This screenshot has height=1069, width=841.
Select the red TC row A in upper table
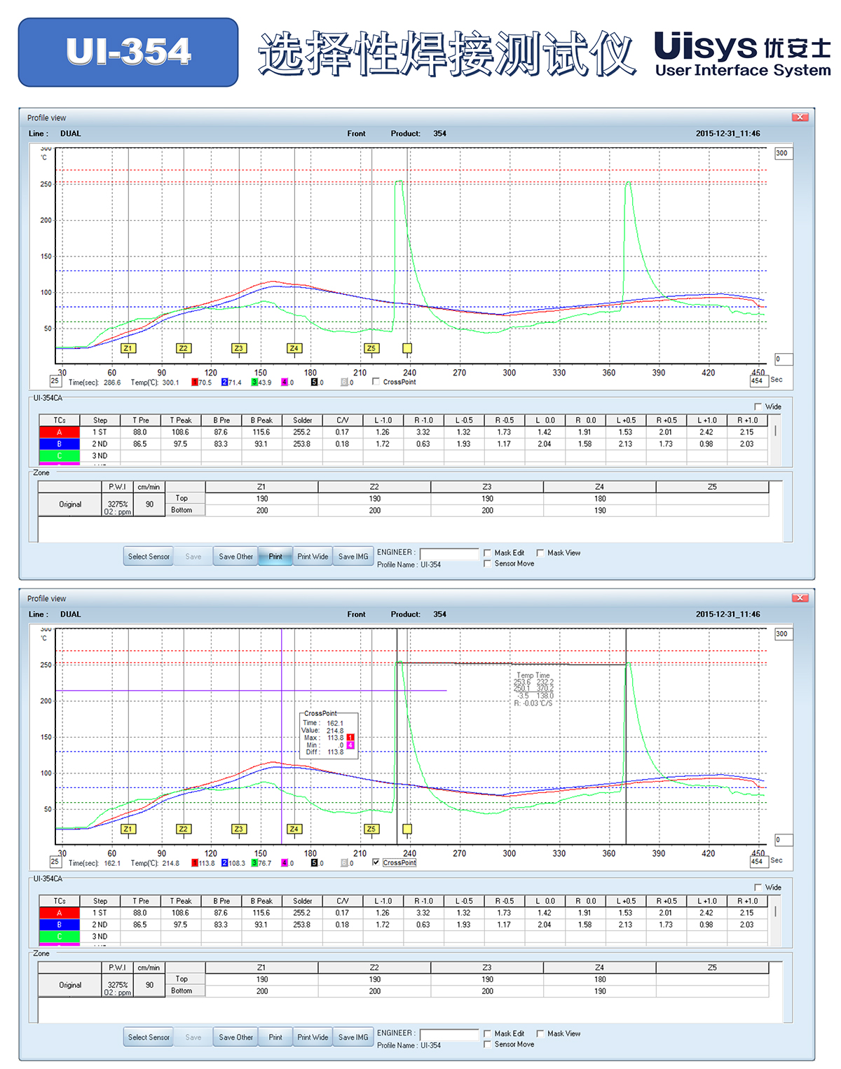pos(60,432)
